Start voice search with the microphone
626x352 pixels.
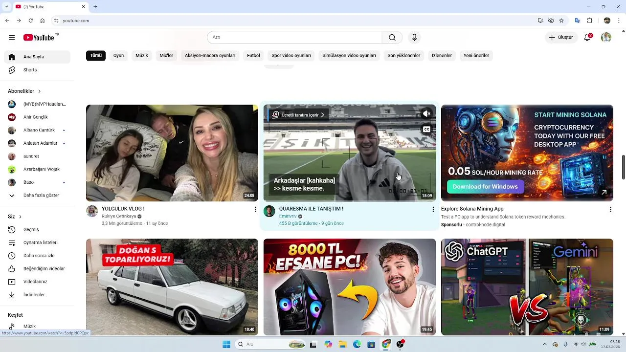(x=414, y=38)
